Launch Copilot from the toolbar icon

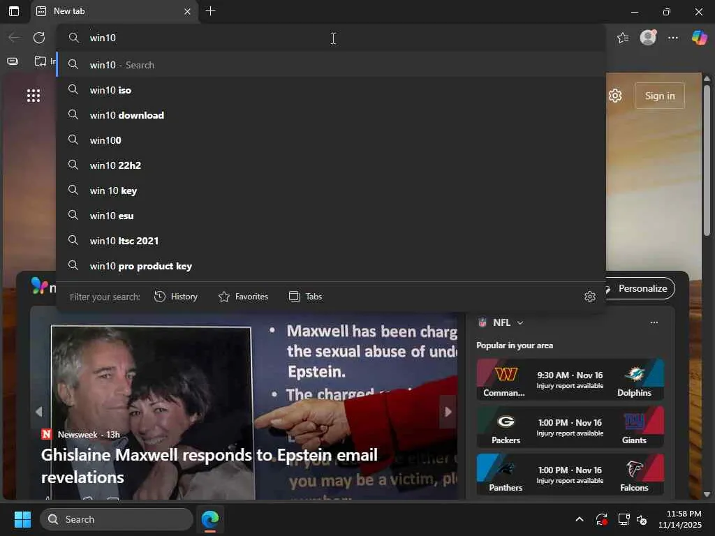699,38
